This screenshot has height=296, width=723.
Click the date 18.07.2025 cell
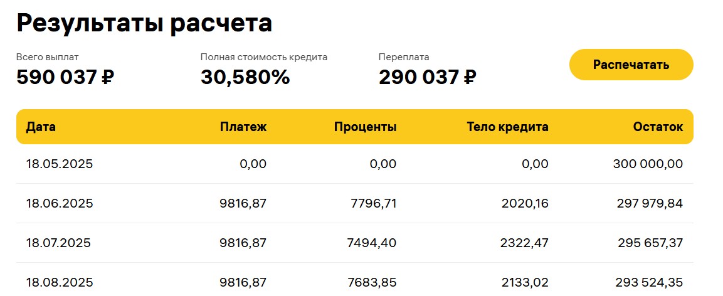pyautogui.click(x=58, y=243)
